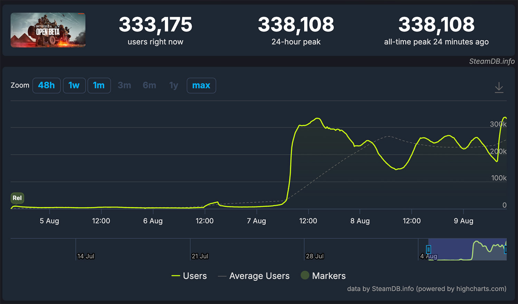Click 21 Jul in the navigator
Image resolution: width=518 pixels, height=304 pixels.
[200, 256]
